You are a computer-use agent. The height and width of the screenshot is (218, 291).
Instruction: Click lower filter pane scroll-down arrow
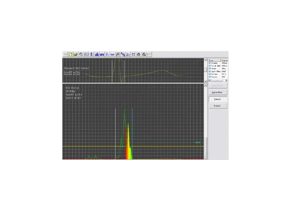click(x=205, y=158)
